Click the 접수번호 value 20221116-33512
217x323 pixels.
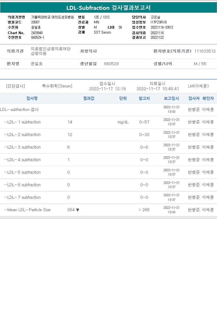[x=162, y=27]
